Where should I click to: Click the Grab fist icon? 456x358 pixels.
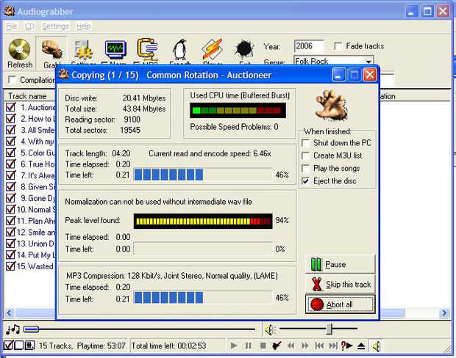[x=51, y=50]
